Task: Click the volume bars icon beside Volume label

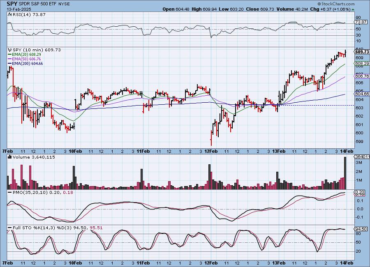Action: (x=10, y=157)
